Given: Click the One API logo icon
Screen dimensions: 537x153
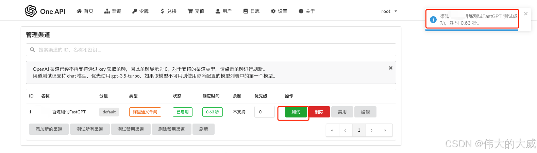Looking at the screenshot, I should 31,11.
